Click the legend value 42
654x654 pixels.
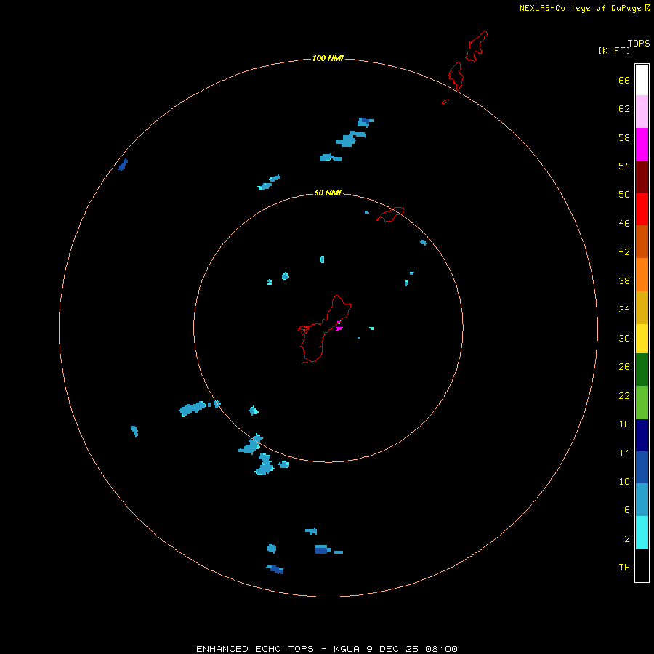point(624,252)
